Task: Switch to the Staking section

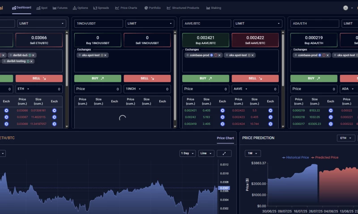Action: 214,8
